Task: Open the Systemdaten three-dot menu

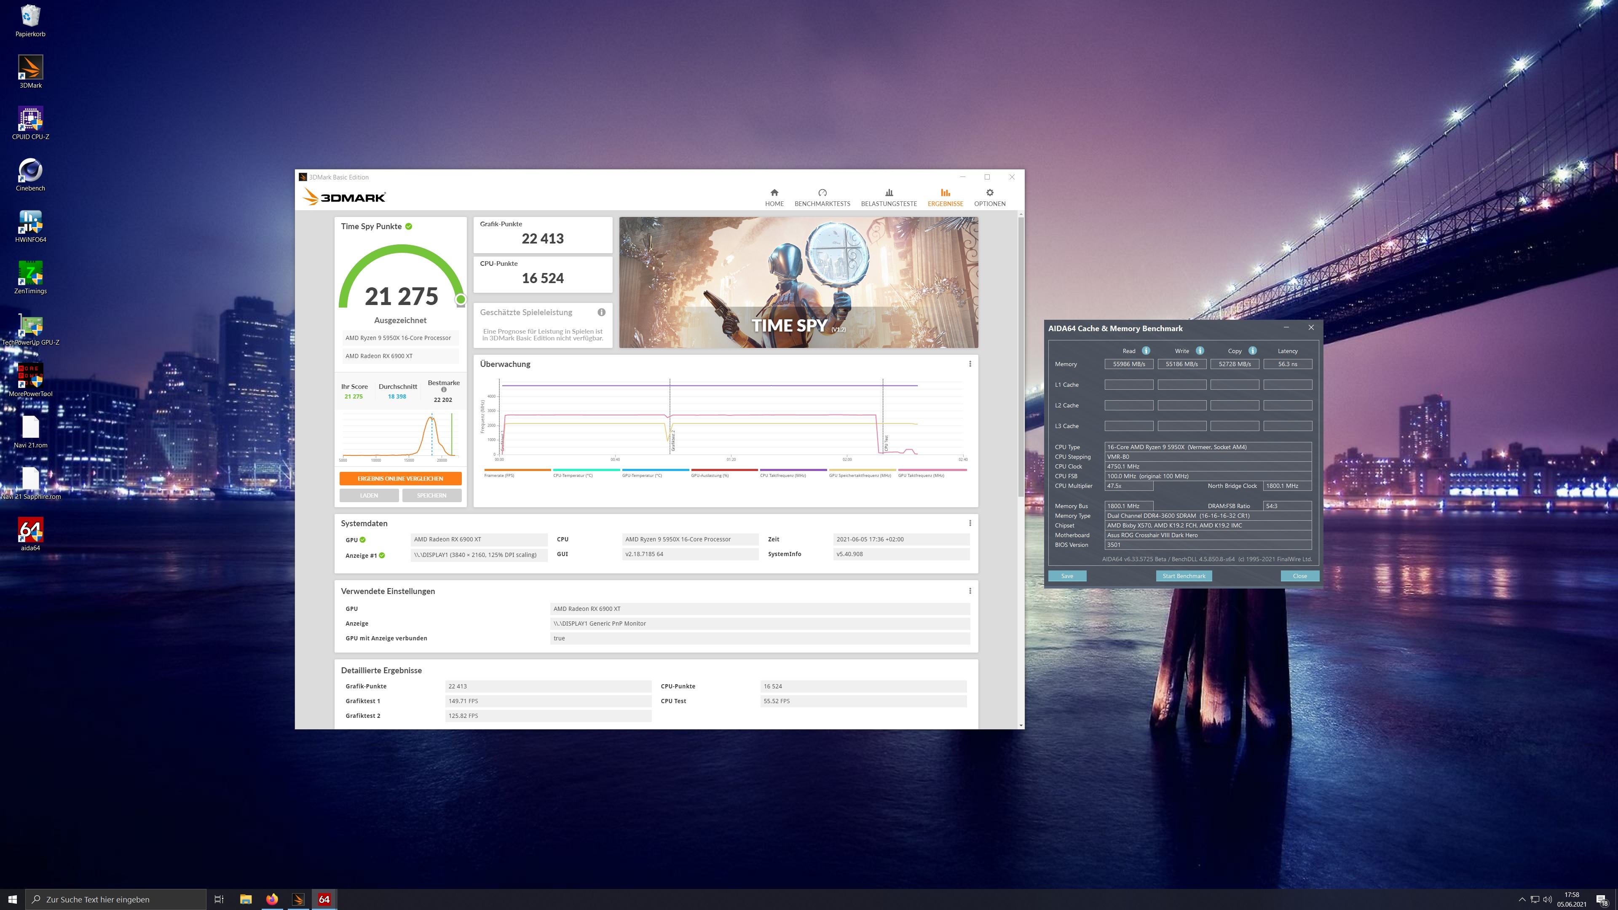Action: tap(970, 523)
